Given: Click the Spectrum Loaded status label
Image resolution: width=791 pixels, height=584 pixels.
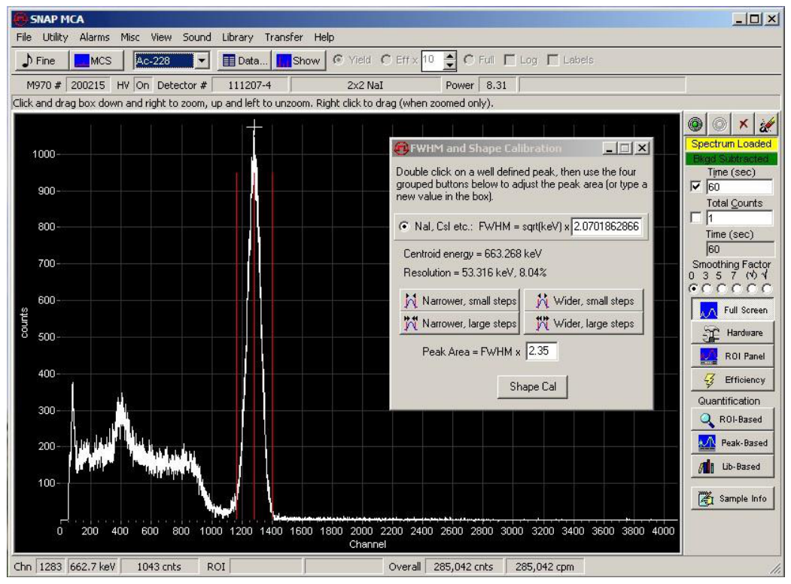Looking at the screenshot, I should point(731,144).
